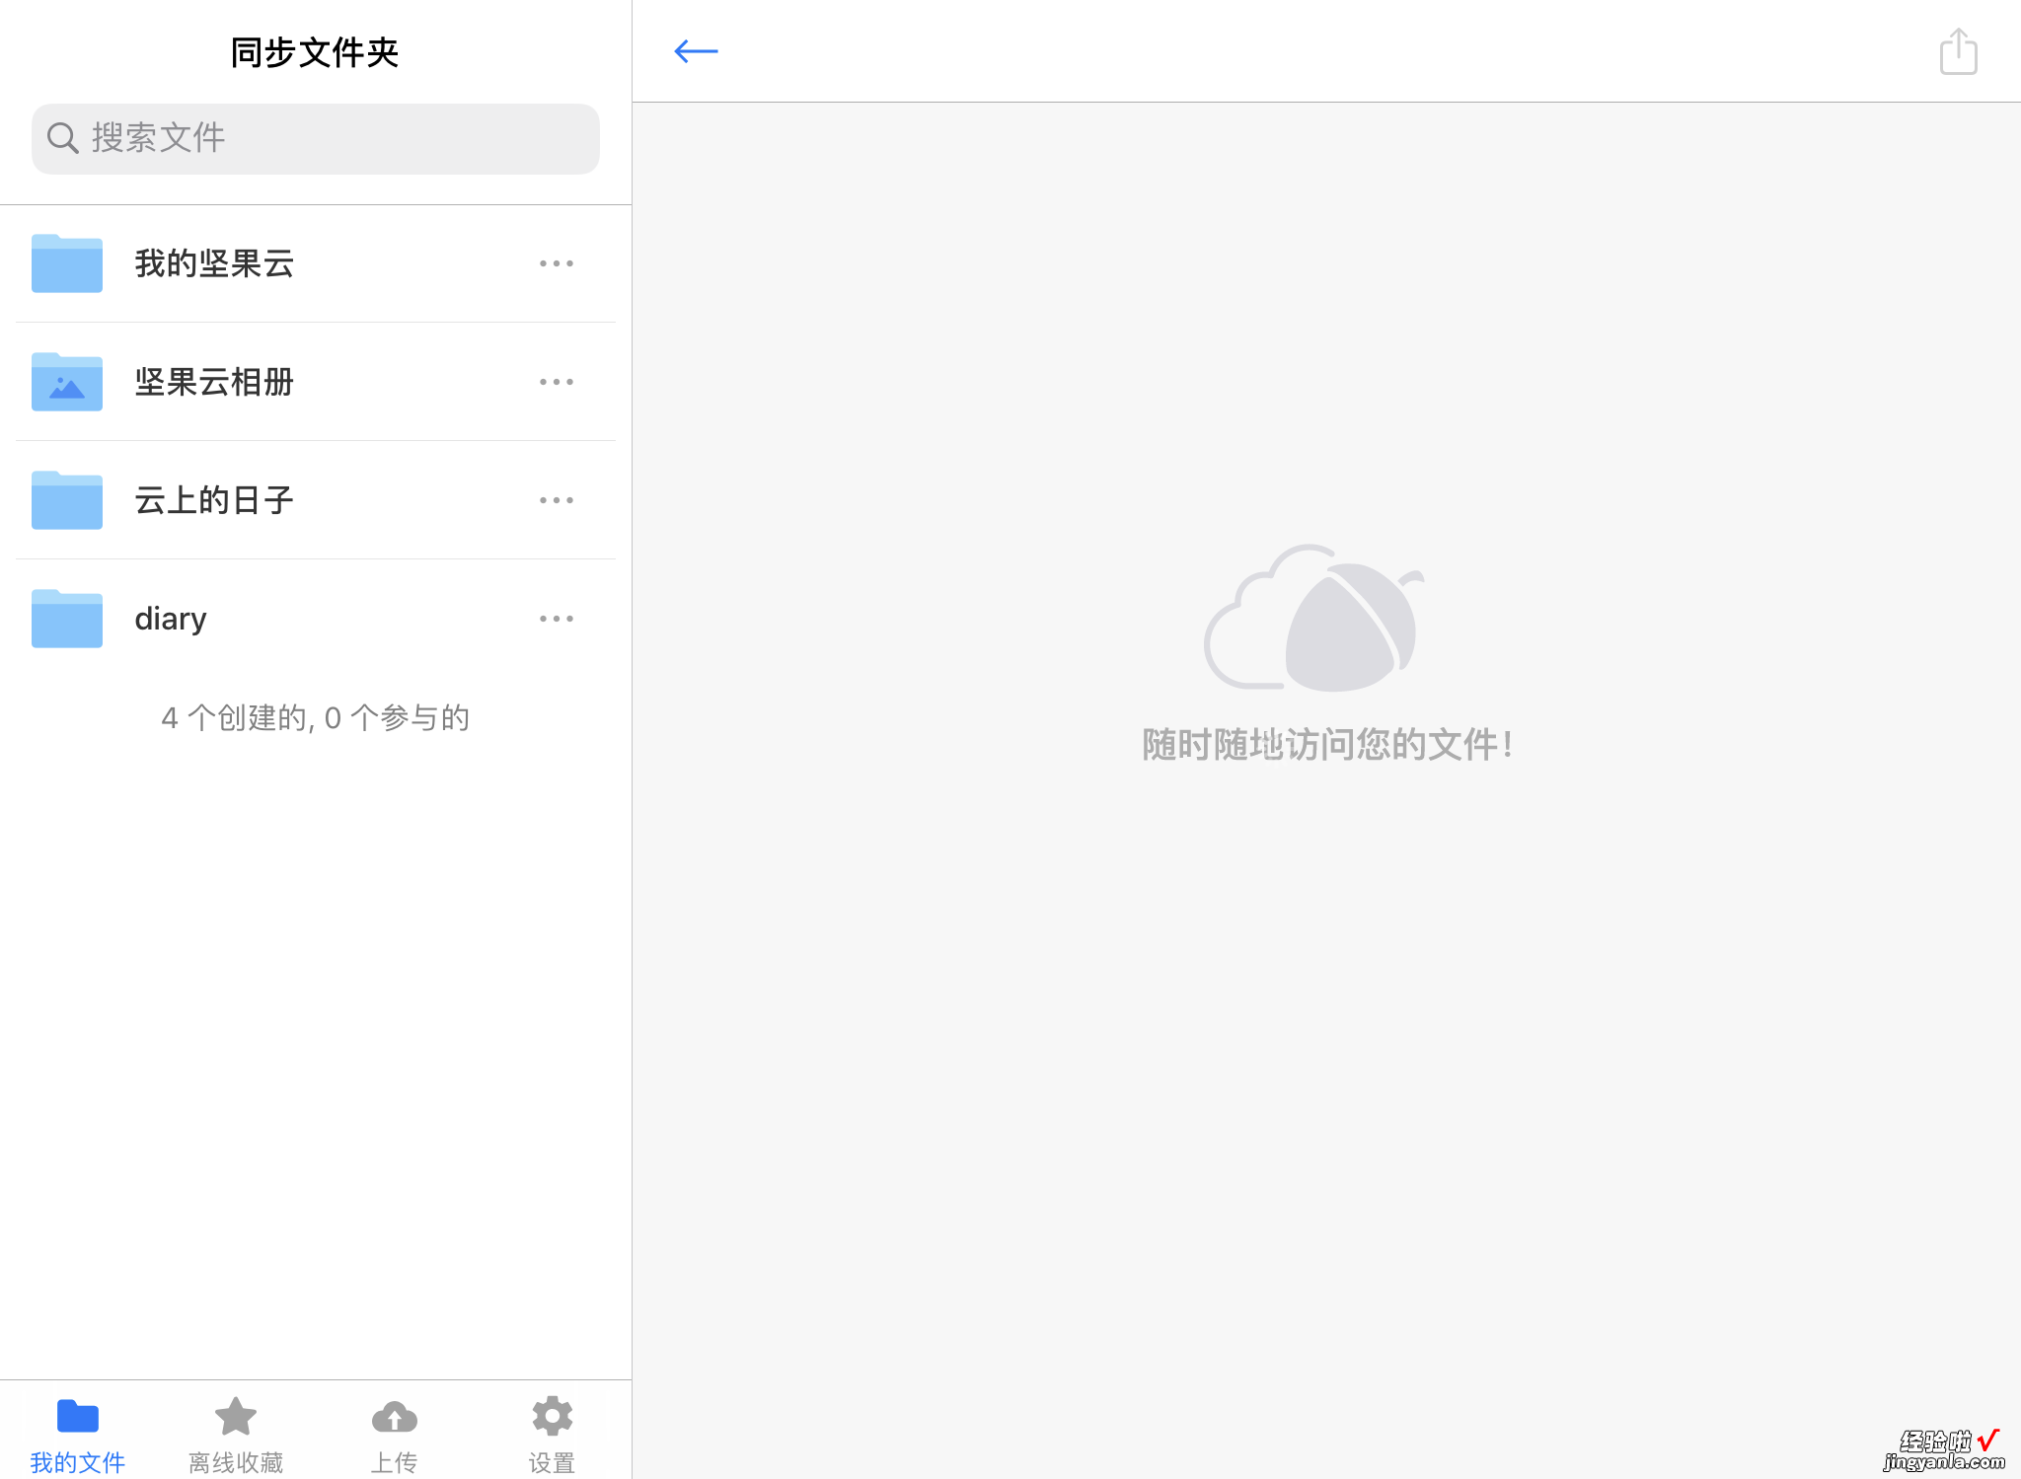Open more options for 我的坚果云
Screen dimensions: 2021x1479
(557, 263)
